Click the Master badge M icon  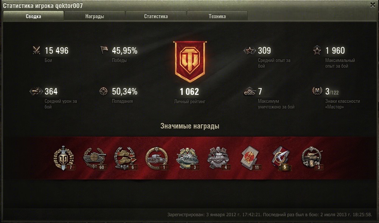pos(317,91)
